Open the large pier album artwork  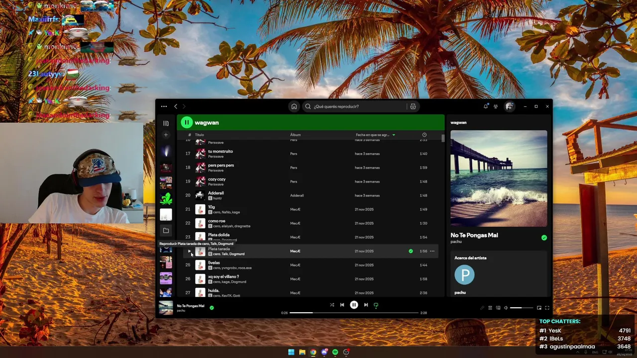499,179
